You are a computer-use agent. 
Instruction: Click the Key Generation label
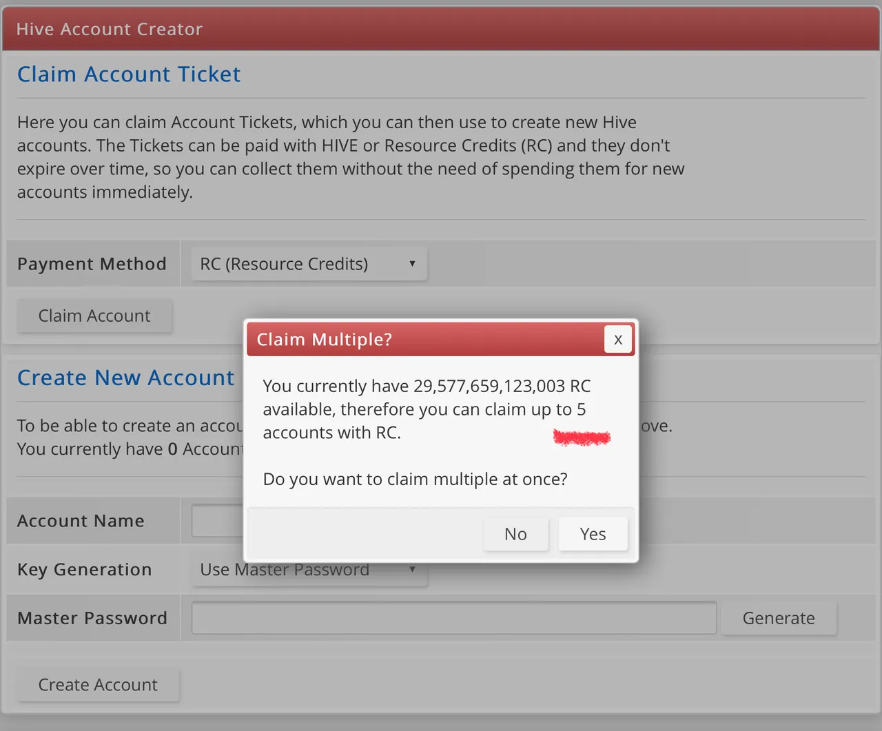(85, 570)
